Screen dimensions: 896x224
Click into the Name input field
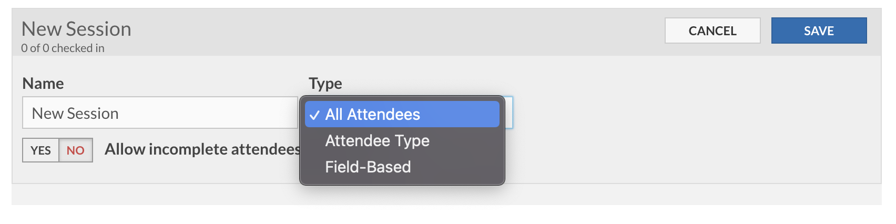(160, 113)
